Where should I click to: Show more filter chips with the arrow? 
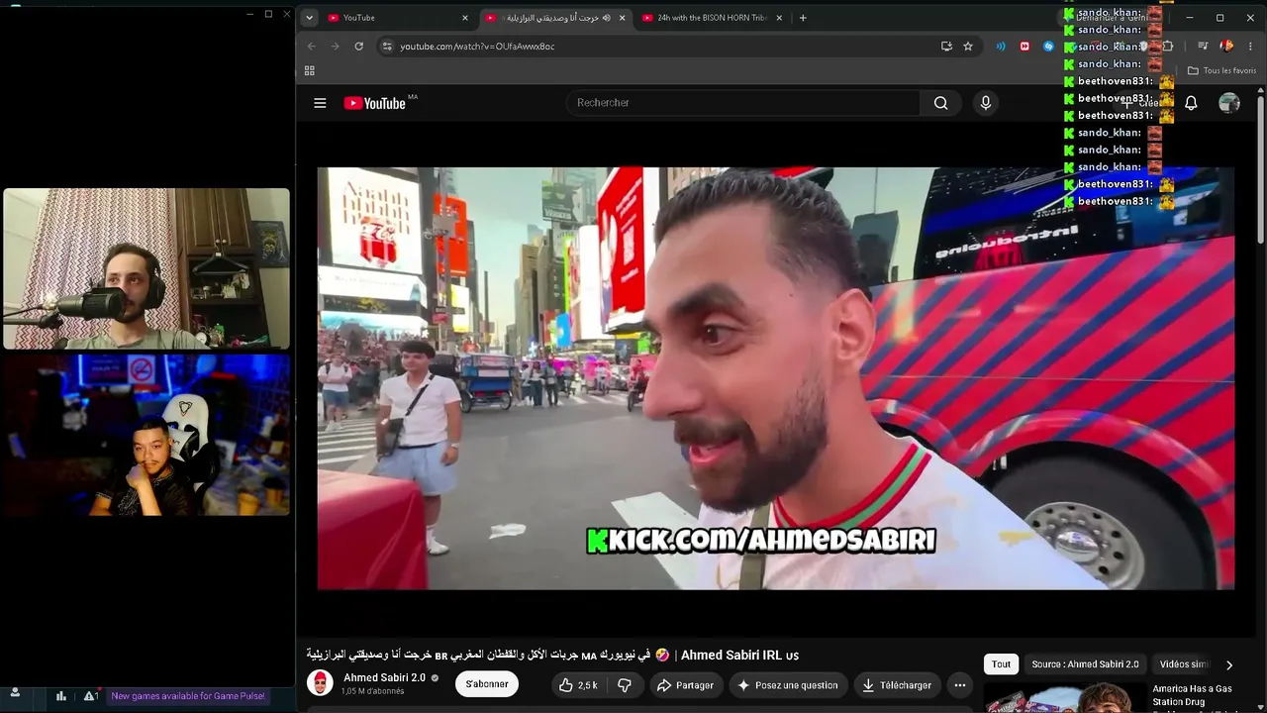click(1229, 664)
